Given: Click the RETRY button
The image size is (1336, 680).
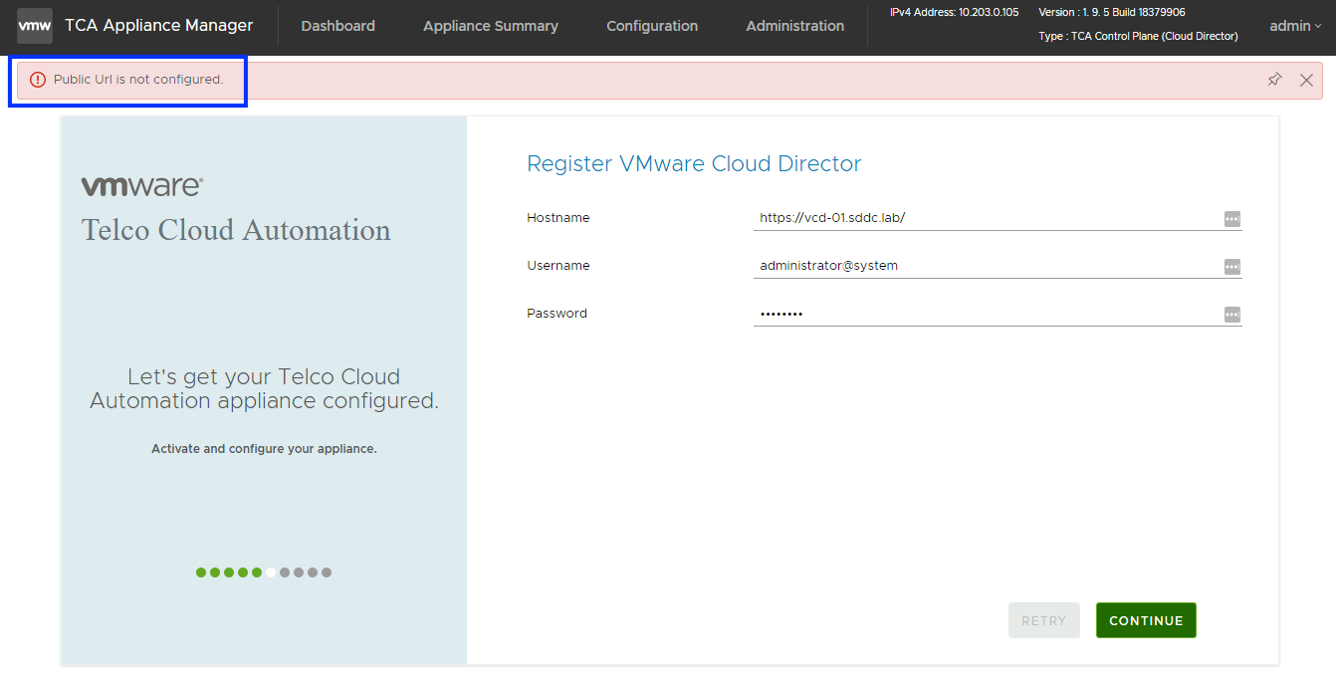Looking at the screenshot, I should [1043, 620].
